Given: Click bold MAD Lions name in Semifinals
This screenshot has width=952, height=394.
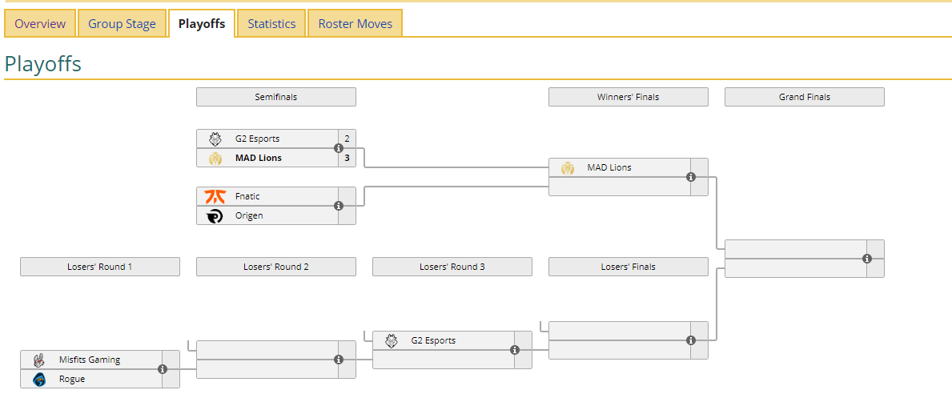Looking at the screenshot, I should click(258, 158).
